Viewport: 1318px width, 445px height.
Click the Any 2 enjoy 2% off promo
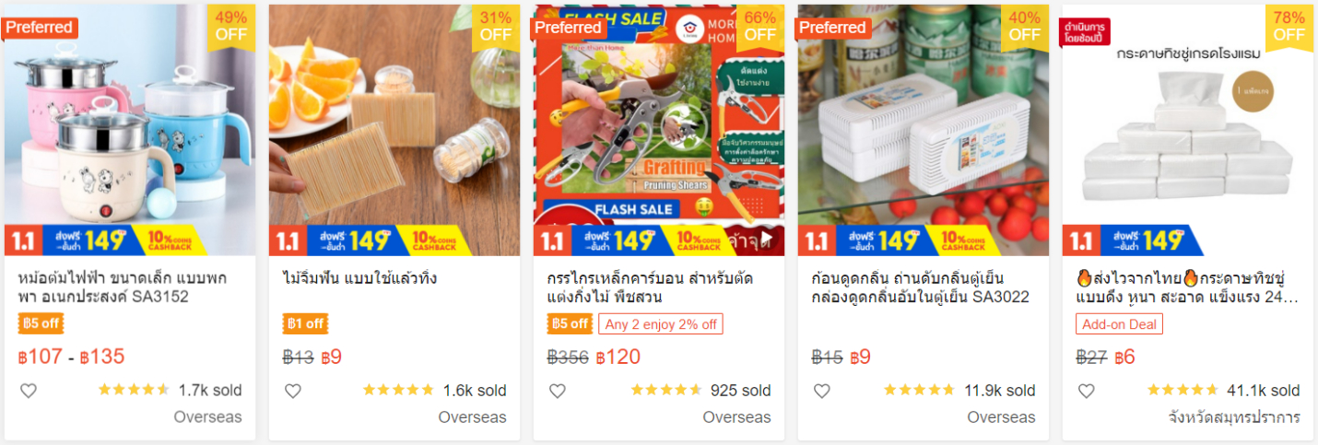(x=661, y=324)
